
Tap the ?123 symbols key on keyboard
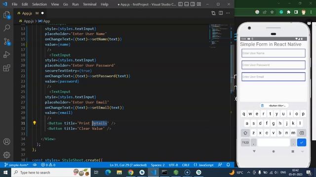(x=245, y=143)
